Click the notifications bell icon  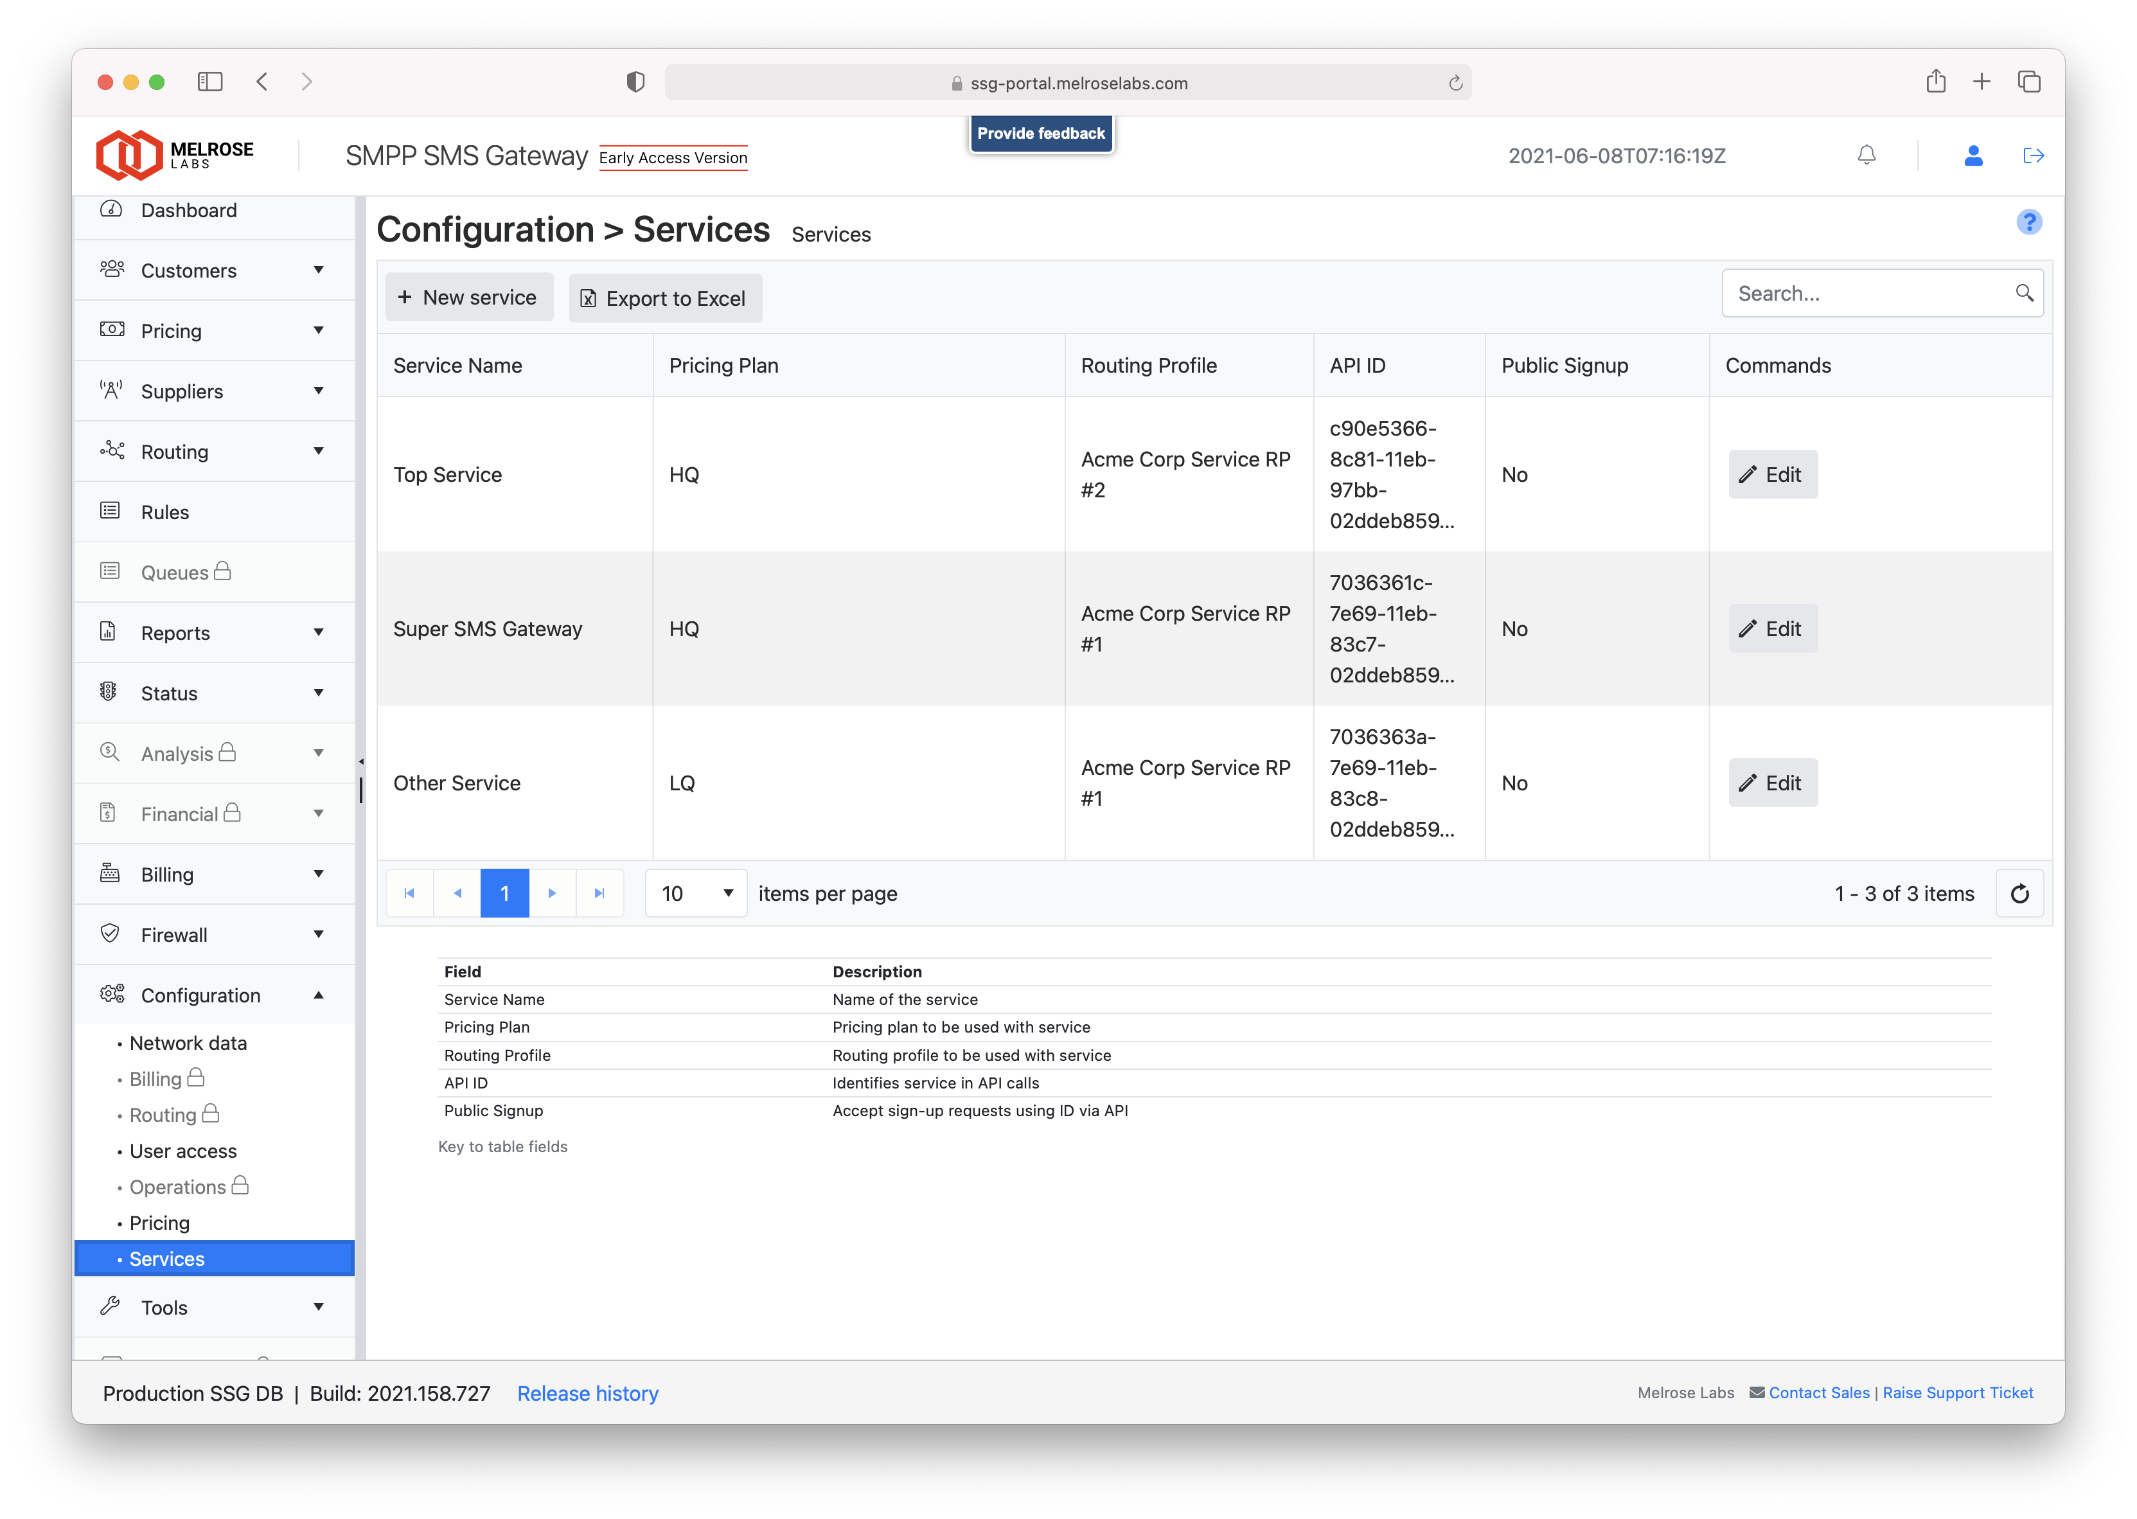[1866, 155]
